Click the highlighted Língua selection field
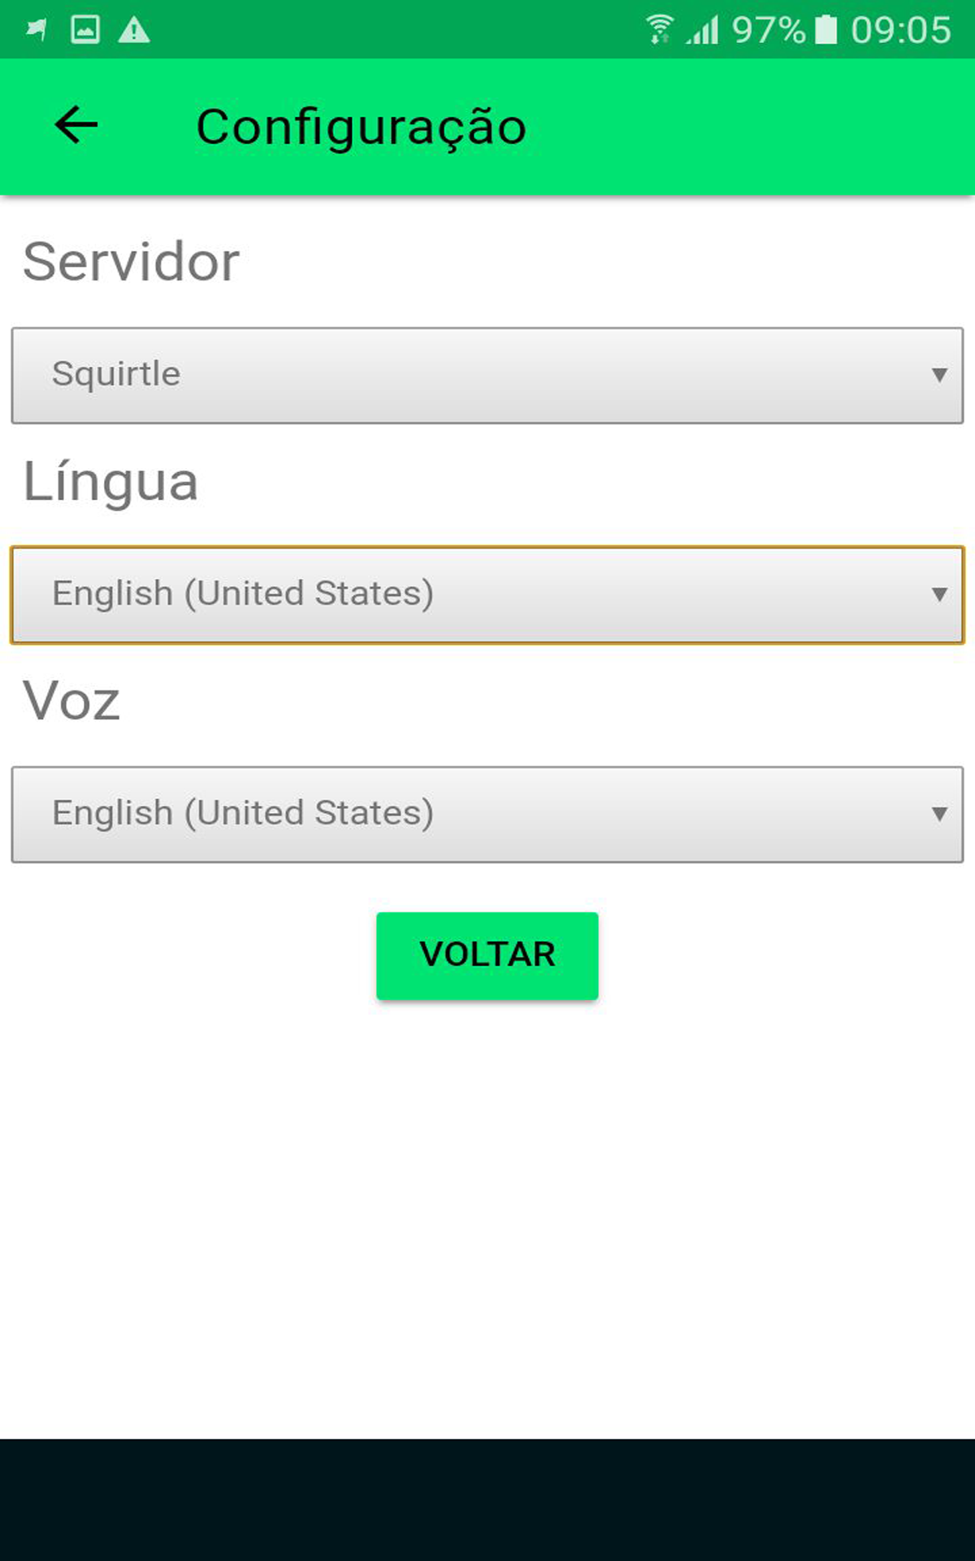Image resolution: width=975 pixels, height=1561 pixels. (486, 594)
